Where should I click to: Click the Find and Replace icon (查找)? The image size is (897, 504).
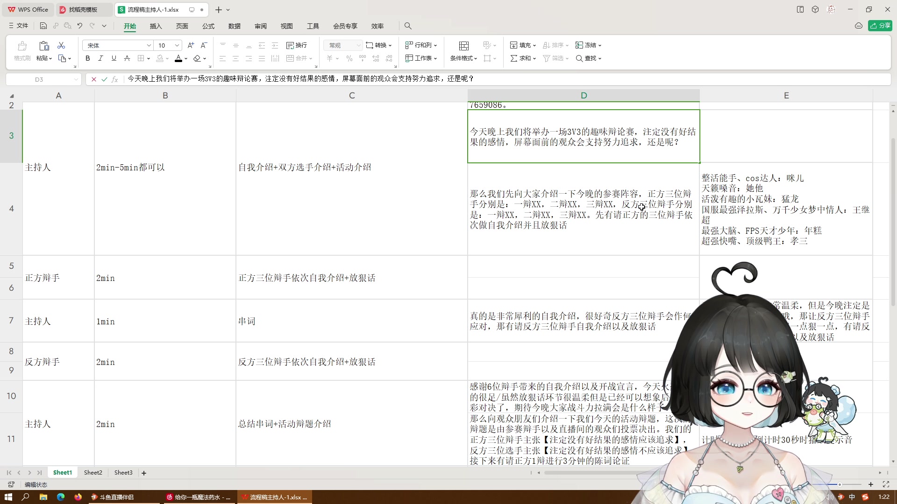click(588, 58)
